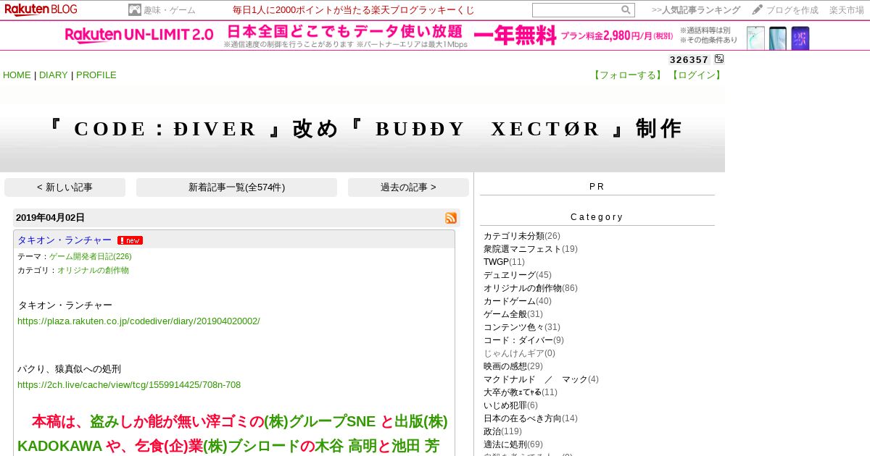
Task: Select category ゲーム全般(31)
Action: click(513, 314)
